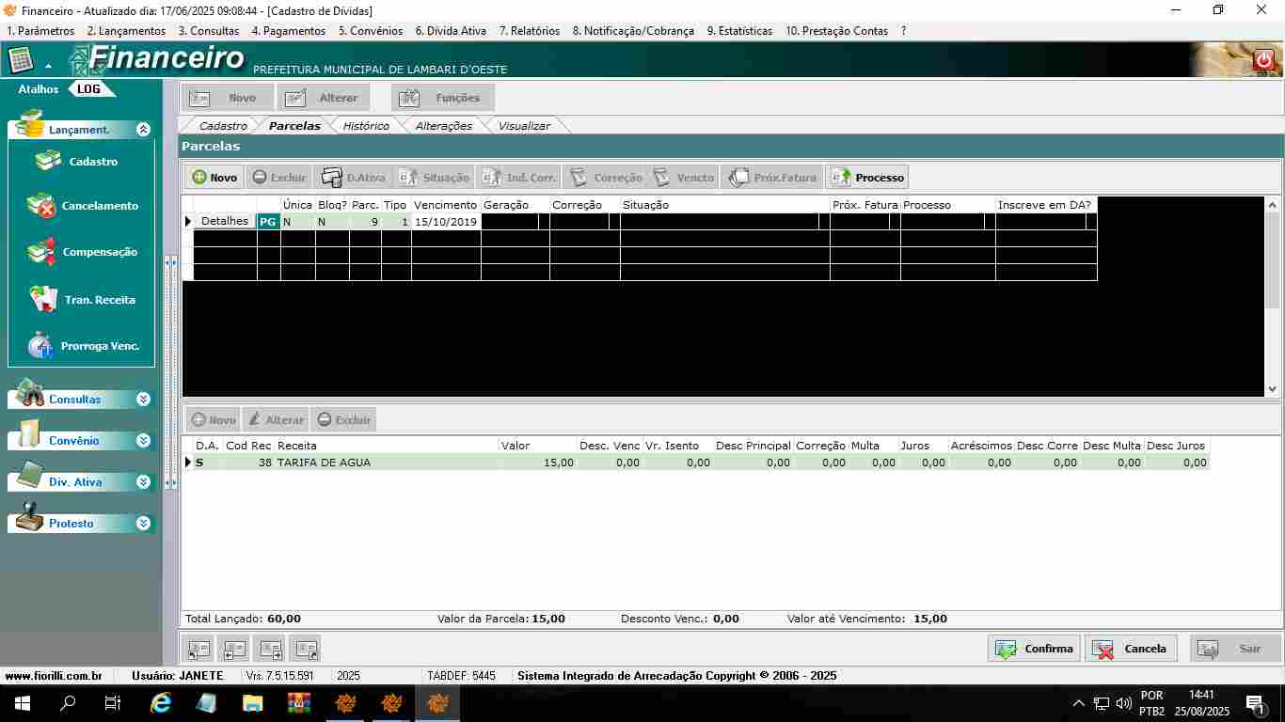Viewport: 1285px width, 722px height.
Task: Click the Cancelamento sidebar icon
Action: tap(42, 206)
